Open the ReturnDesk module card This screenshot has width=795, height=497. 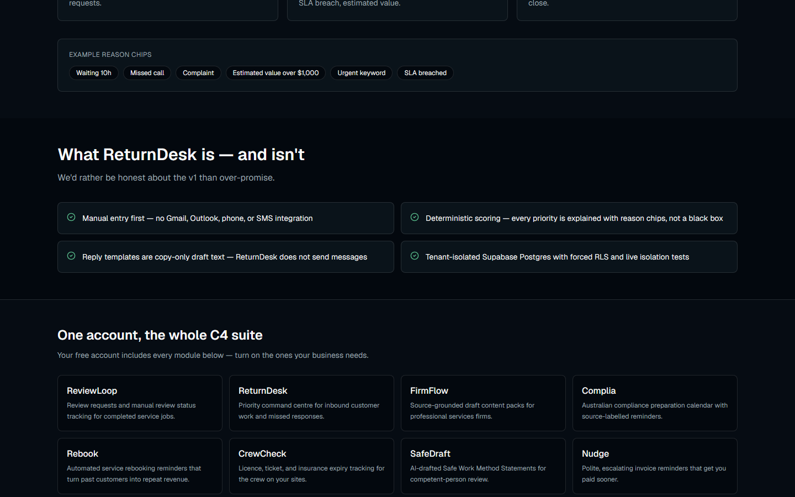(311, 403)
